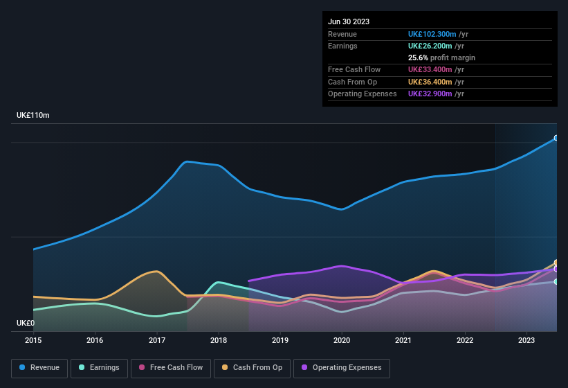
Task: Select the 2018 x-axis label
Action: point(219,340)
